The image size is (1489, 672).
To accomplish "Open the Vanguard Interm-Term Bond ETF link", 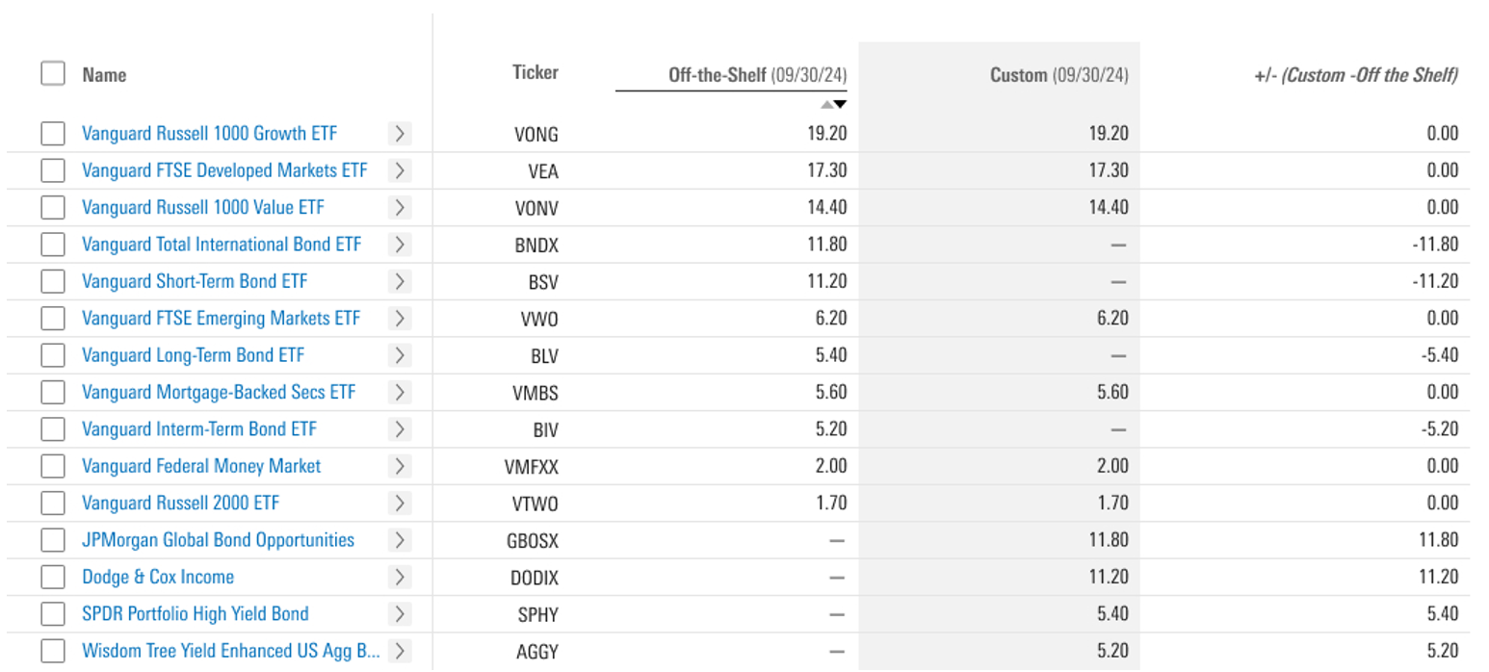I will pyautogui.click(x=198, y=429).
